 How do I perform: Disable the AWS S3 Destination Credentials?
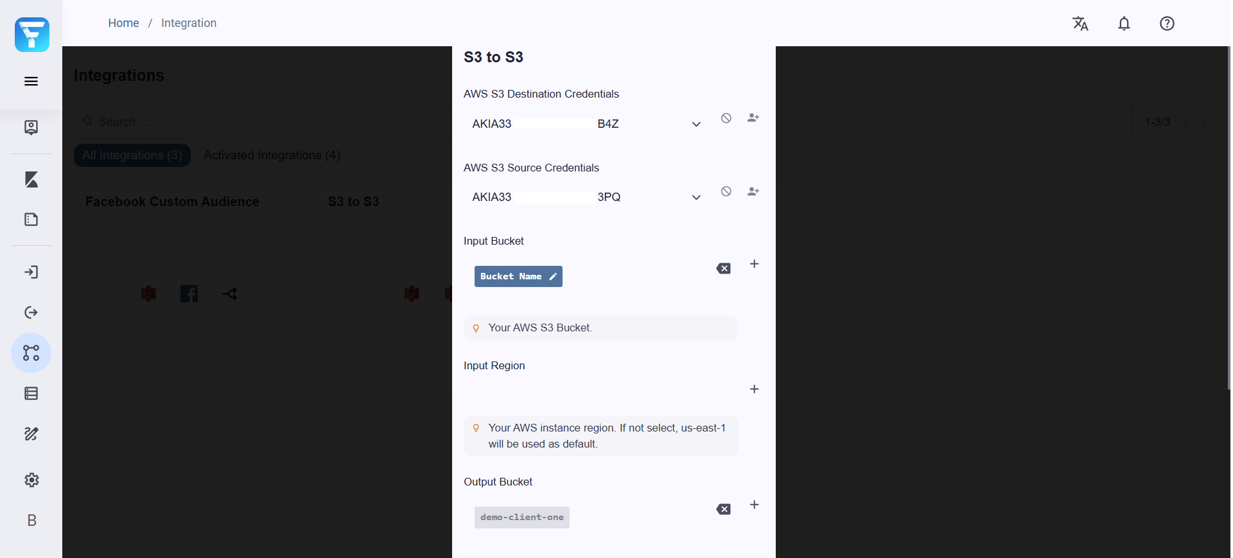pos(726,118)
